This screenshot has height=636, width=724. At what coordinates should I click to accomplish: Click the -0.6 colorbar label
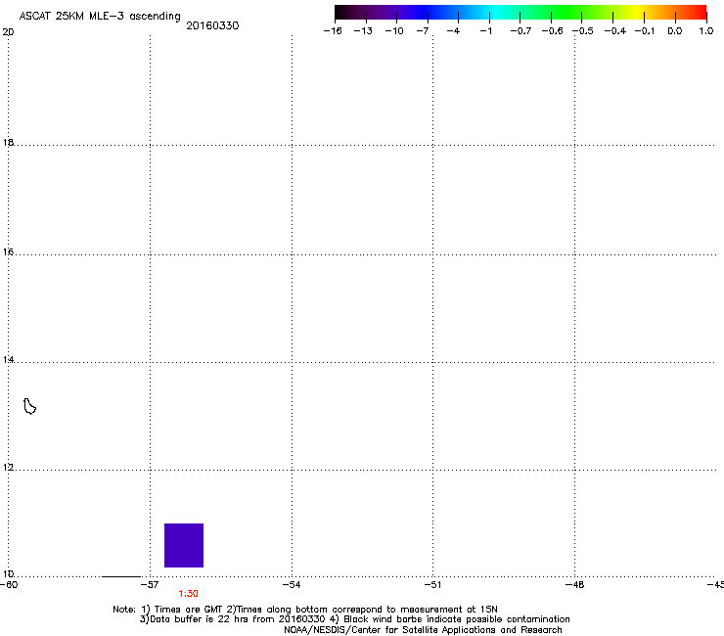tap(552, 31)
